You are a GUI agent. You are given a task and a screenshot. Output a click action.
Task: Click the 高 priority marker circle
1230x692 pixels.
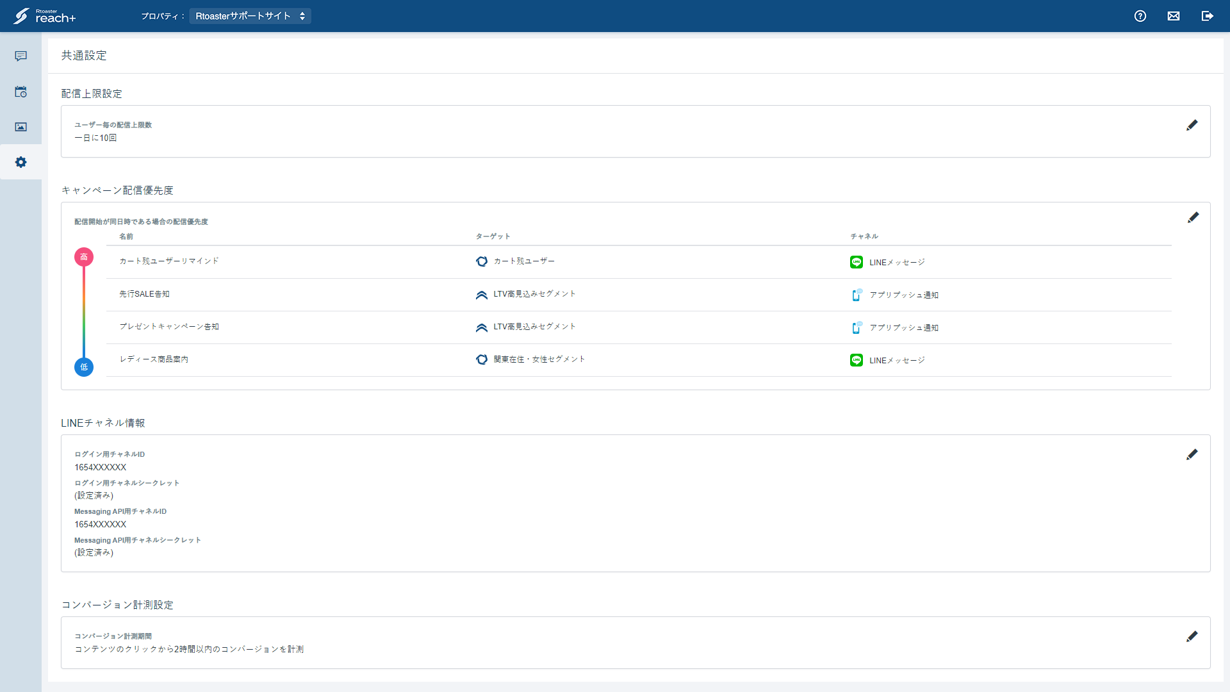point(84,257)
